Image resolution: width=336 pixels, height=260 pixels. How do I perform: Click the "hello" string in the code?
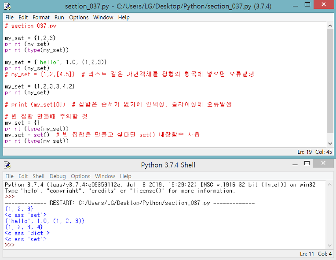(48, 62)
